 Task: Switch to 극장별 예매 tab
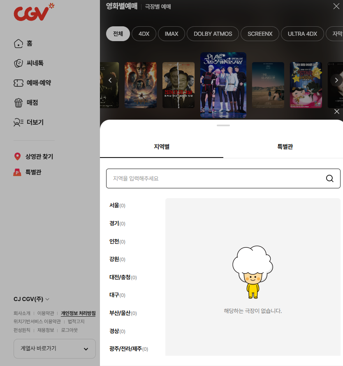coord(158,7)
